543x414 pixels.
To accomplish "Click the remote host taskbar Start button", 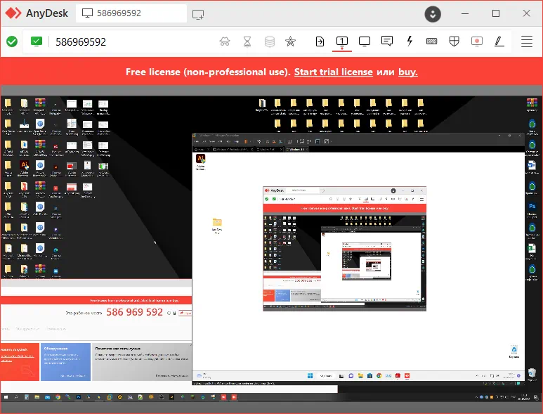I will (x=6, y=397).
